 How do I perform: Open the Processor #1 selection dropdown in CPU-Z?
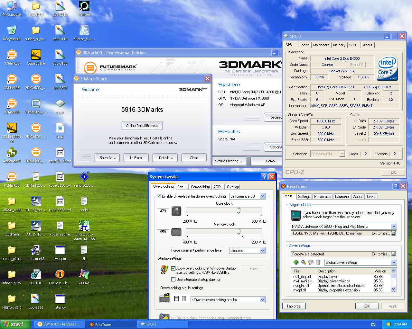click(x=342, y=154)
